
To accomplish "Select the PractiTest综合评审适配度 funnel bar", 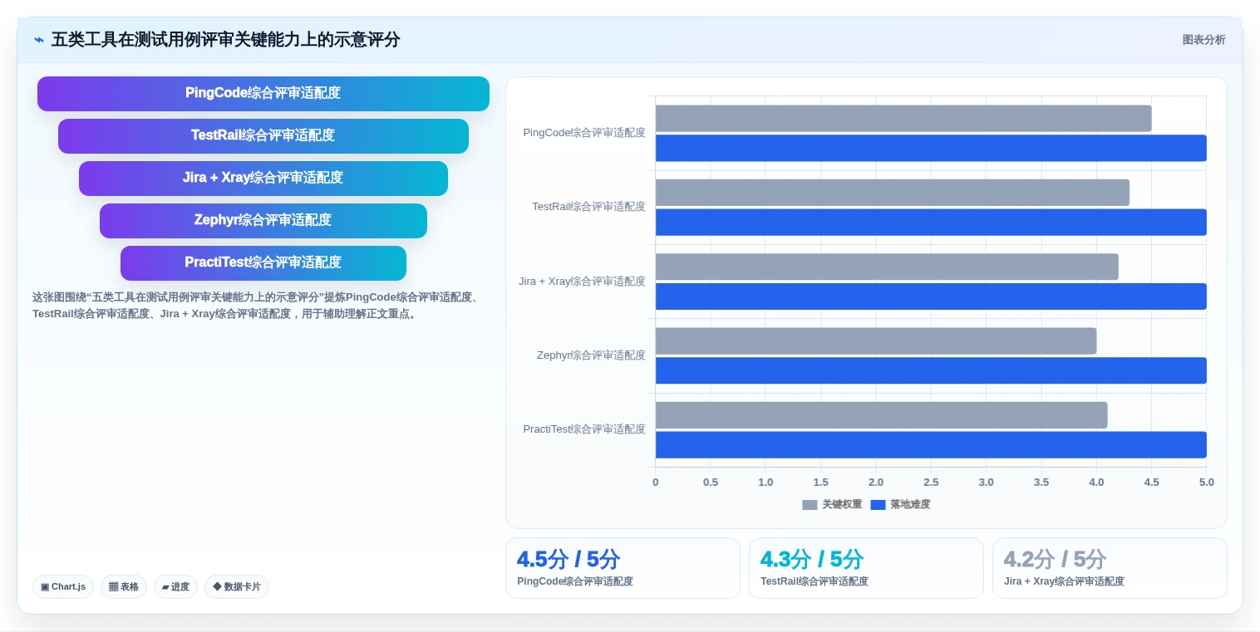I will point(263,263).
